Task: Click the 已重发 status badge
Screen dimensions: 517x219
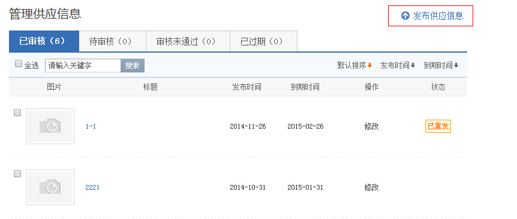Action: 438,126
